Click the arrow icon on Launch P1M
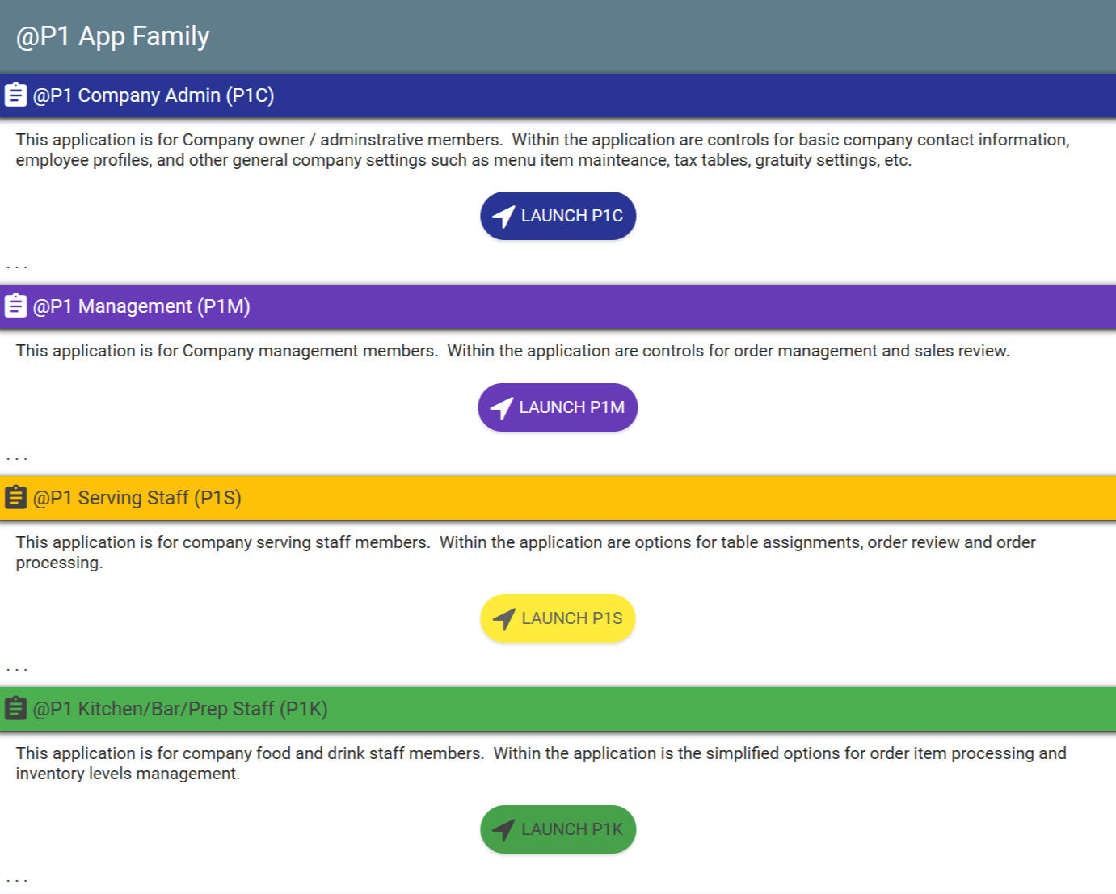1116x894 pixels. point(502,408)
